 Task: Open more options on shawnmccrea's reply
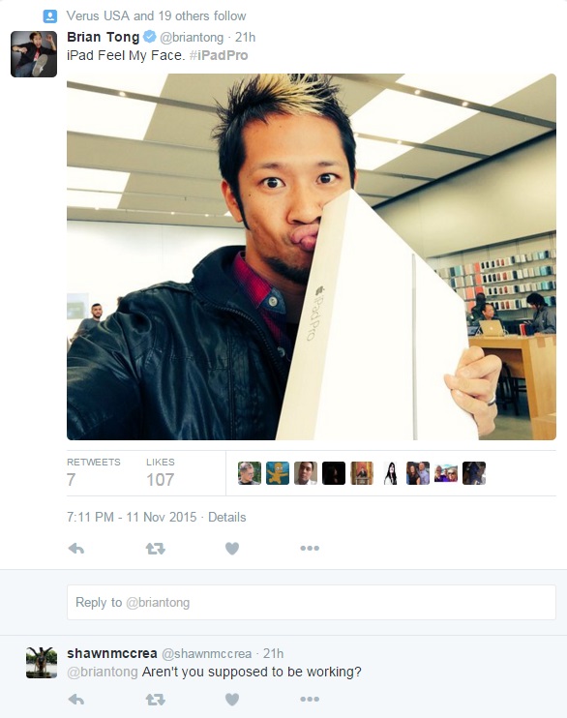pos(310,700)
